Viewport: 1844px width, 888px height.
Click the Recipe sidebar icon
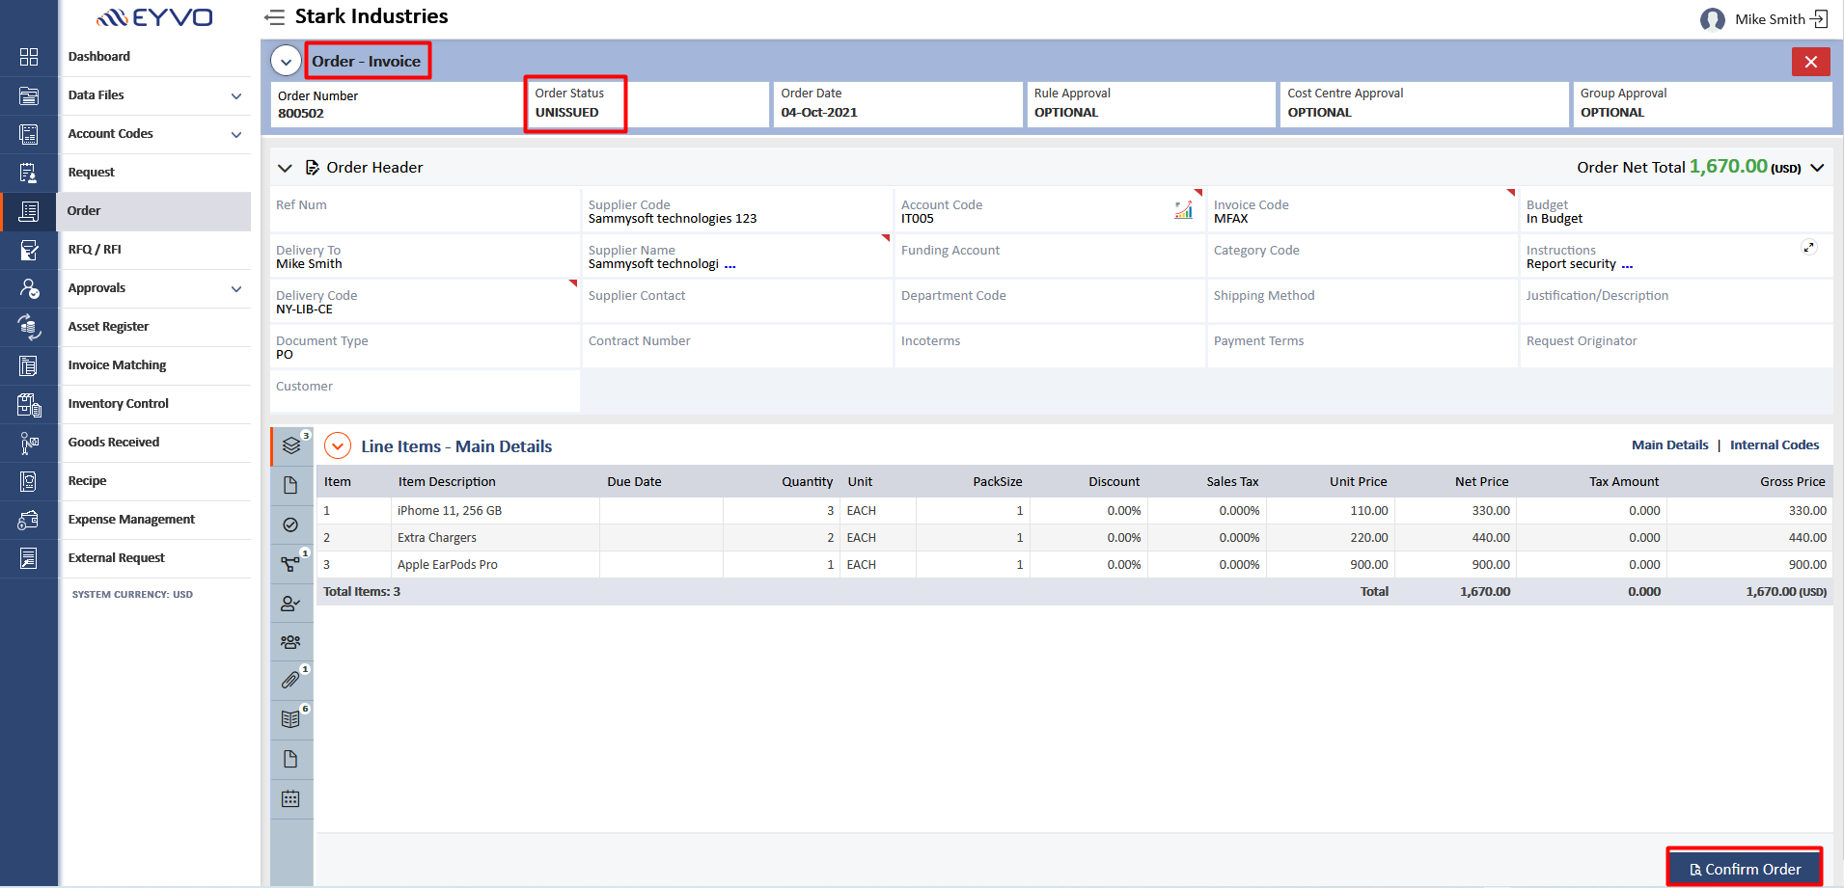pyautogui.click(x=29, y=481)
